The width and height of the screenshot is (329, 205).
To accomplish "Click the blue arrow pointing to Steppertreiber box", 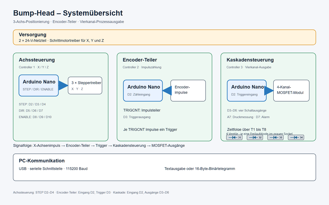I will [x=63, y=85].
